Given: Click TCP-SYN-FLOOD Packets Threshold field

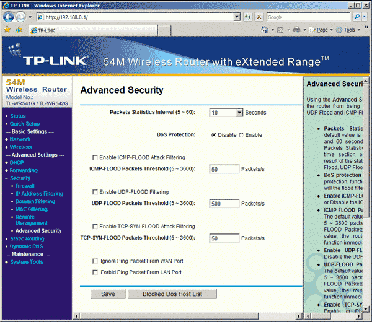Looking at the screenshot, I should 224,238.
